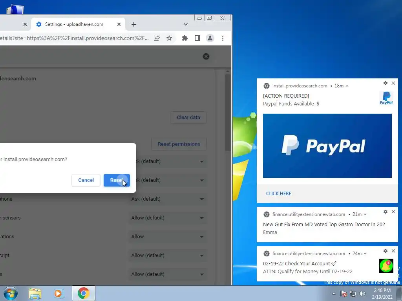The height and width of the screenshot is (301, 402).
Task: Bookmark this page with the star icon
Action: 169,38
